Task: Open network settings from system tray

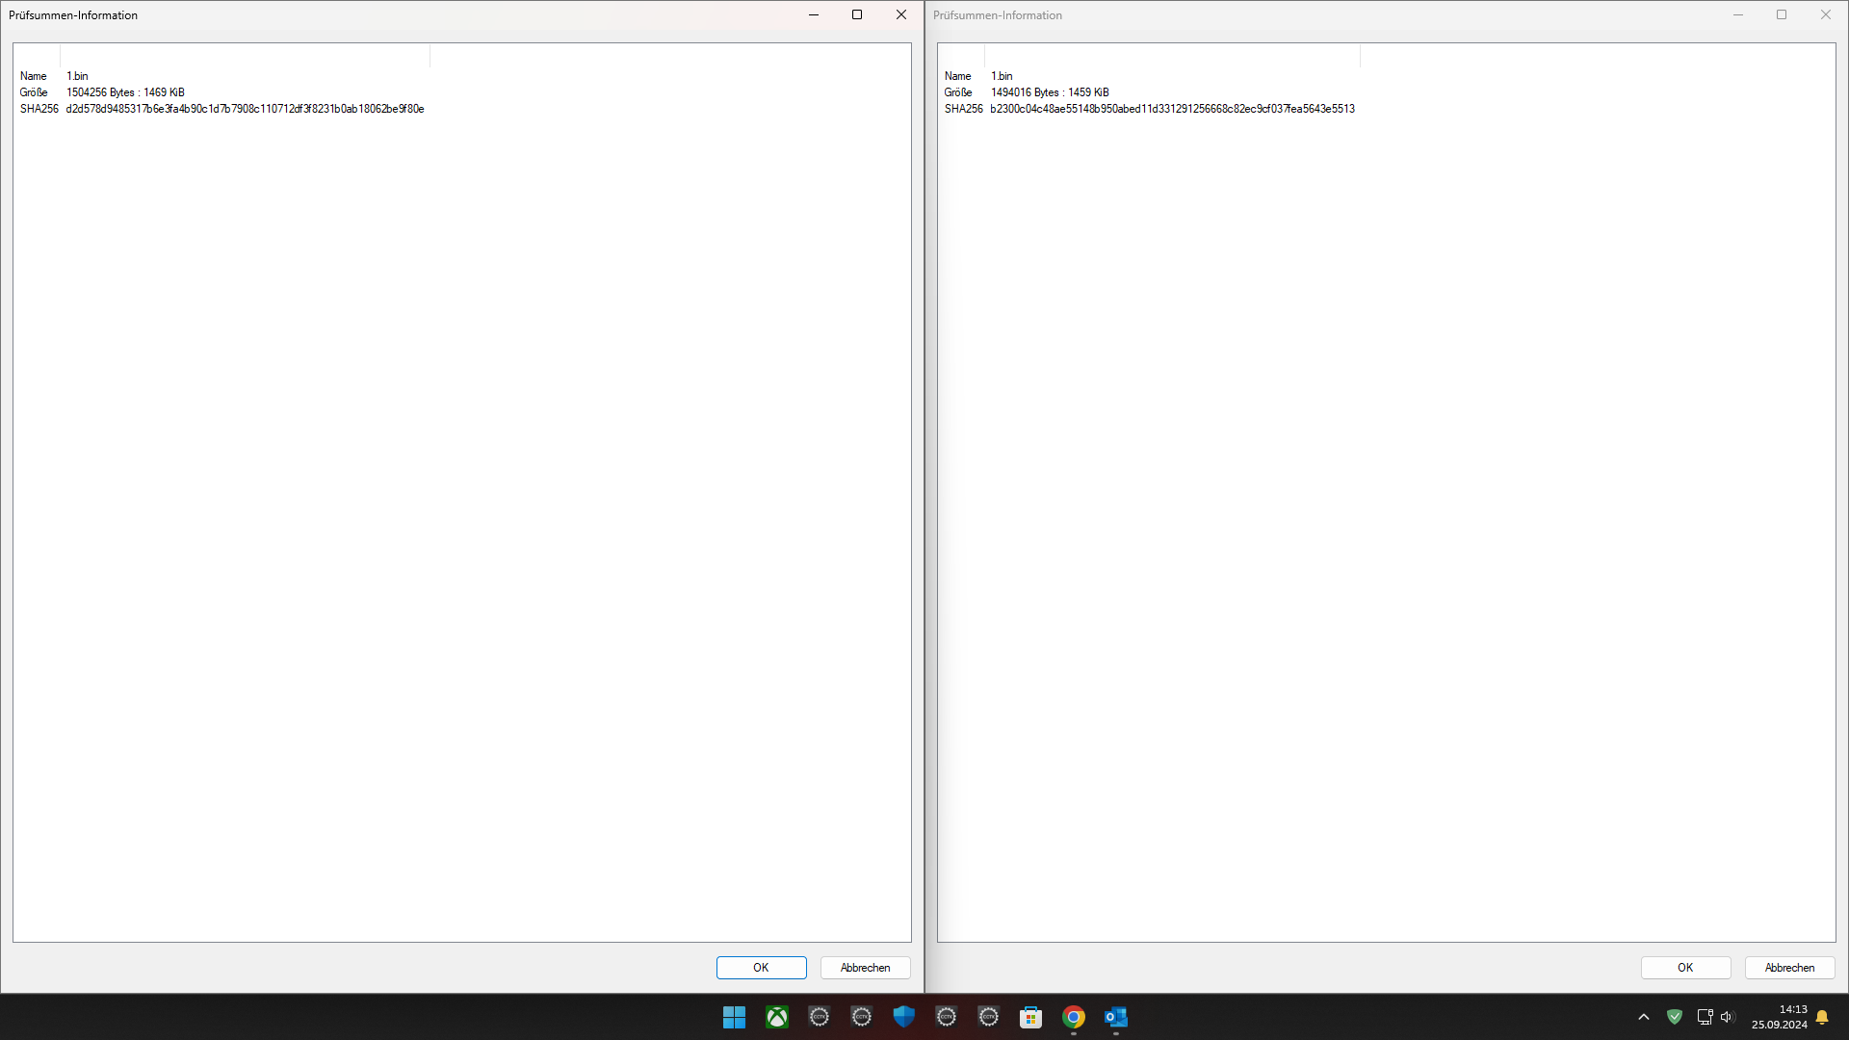Action: click(1704, 1017)
